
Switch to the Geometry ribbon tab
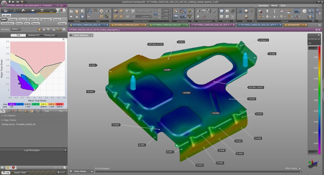coord(263,6)
